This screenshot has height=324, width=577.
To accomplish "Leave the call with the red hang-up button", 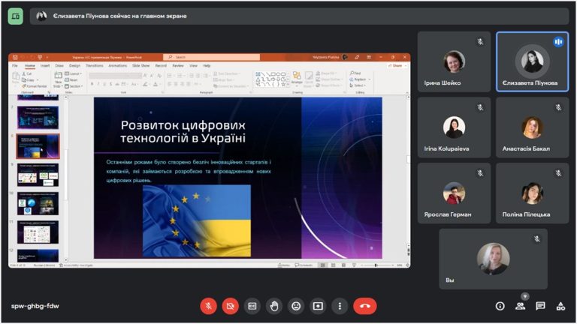I will coord(364,306).
